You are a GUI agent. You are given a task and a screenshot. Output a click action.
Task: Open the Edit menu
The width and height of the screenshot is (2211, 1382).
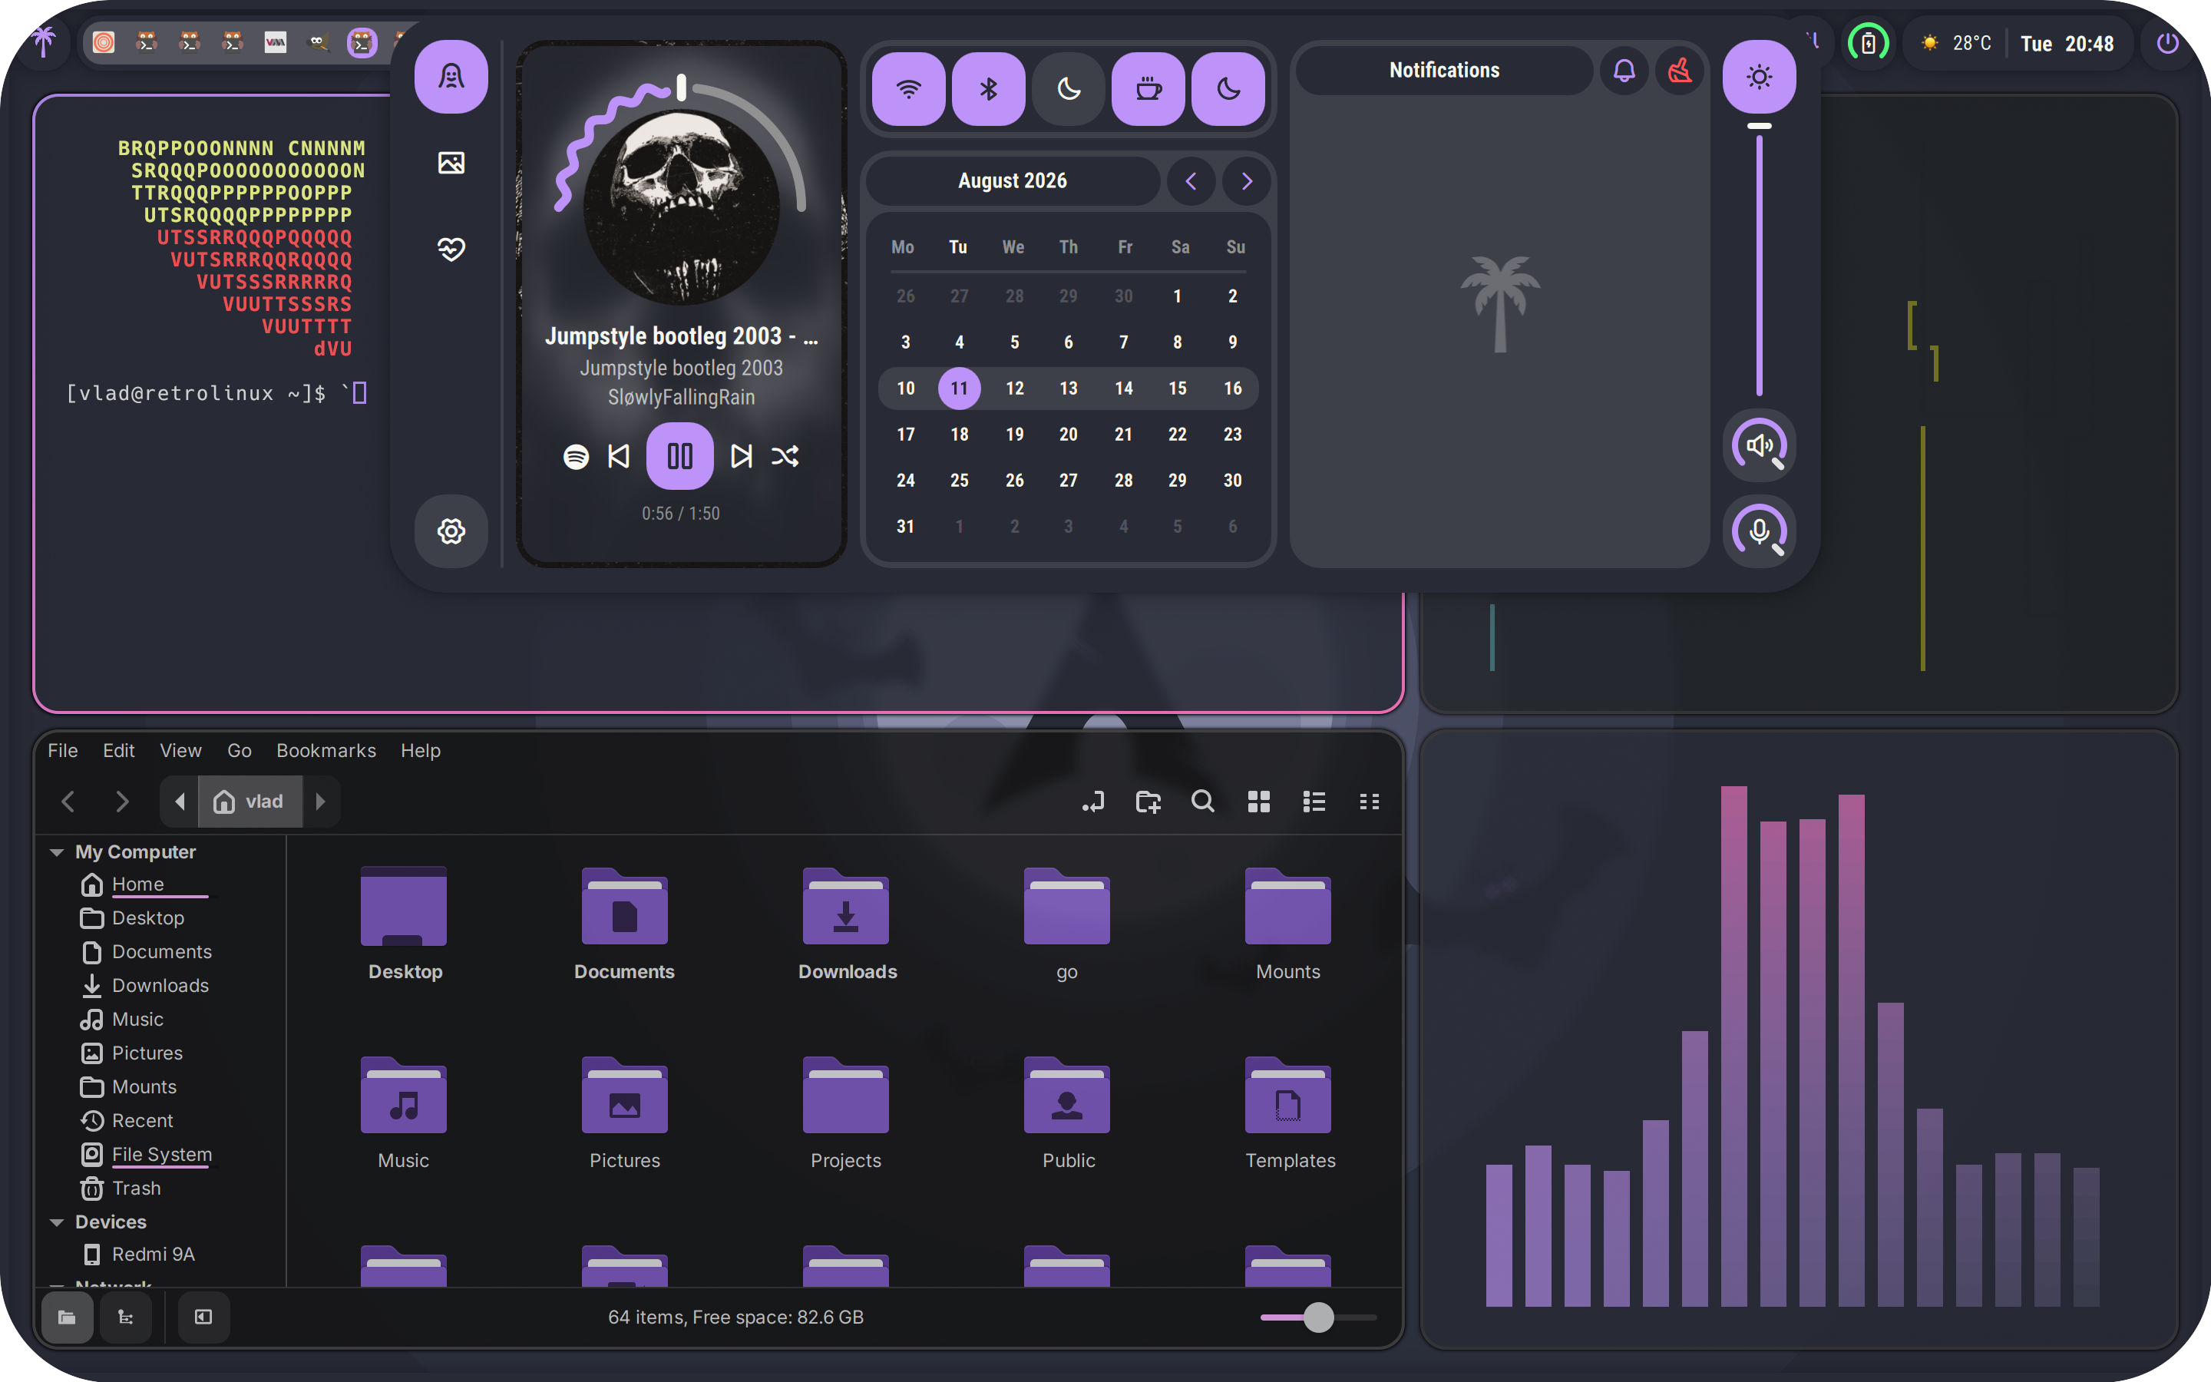click(119, 750)
